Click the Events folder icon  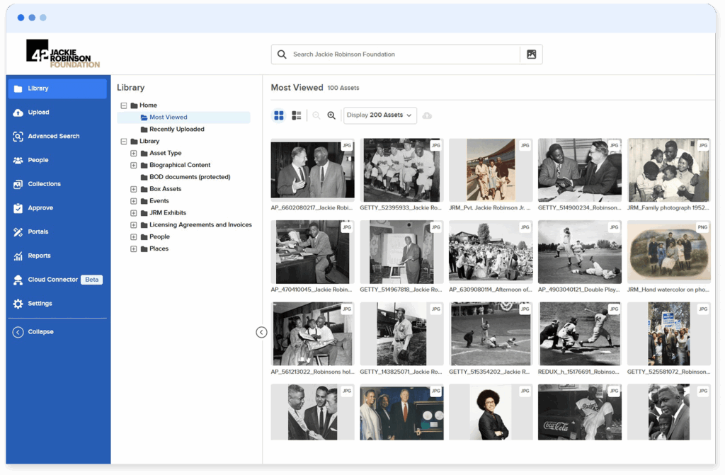click(x=144, y=201)
